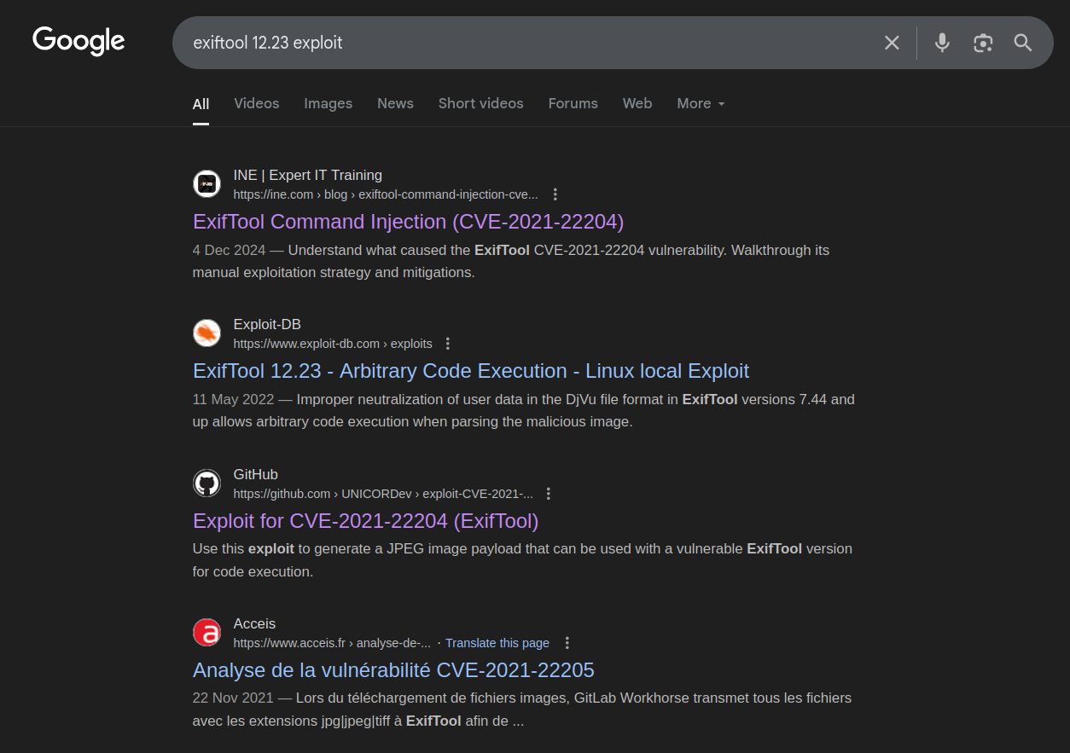Click the Acceis site name

254,623
